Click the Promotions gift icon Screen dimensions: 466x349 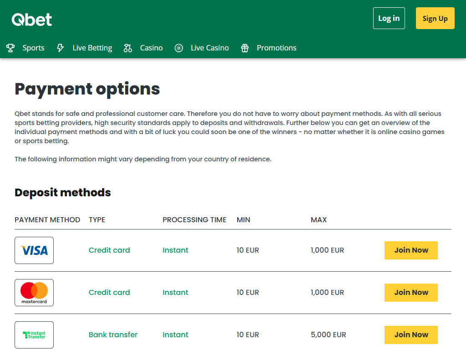(244, 48)
